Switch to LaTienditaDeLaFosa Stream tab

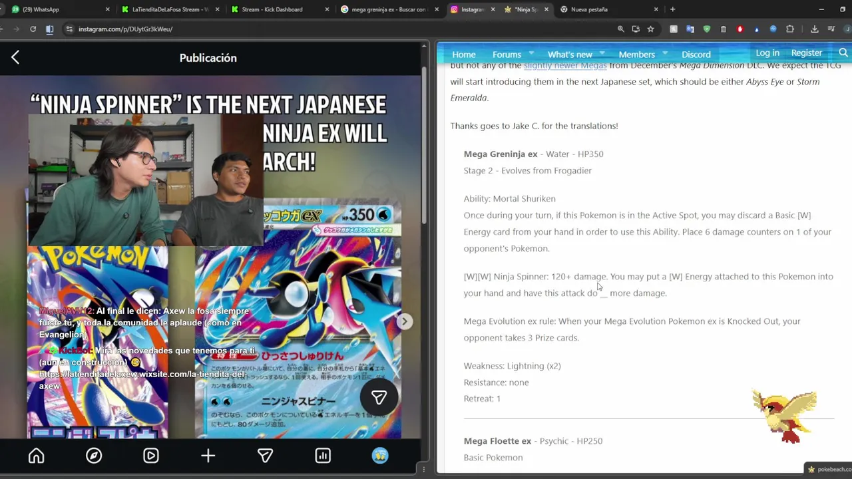pyautogui.click(x=170, y=9)
